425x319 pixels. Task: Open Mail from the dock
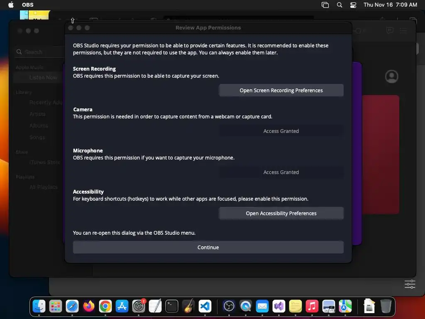(x=262, y=306)
